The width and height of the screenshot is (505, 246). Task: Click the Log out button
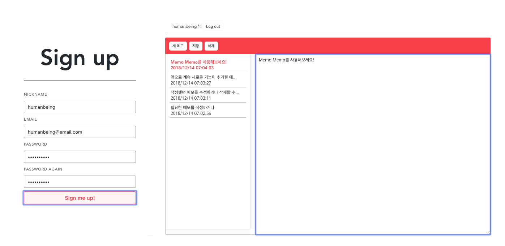[x=213, y=26]
